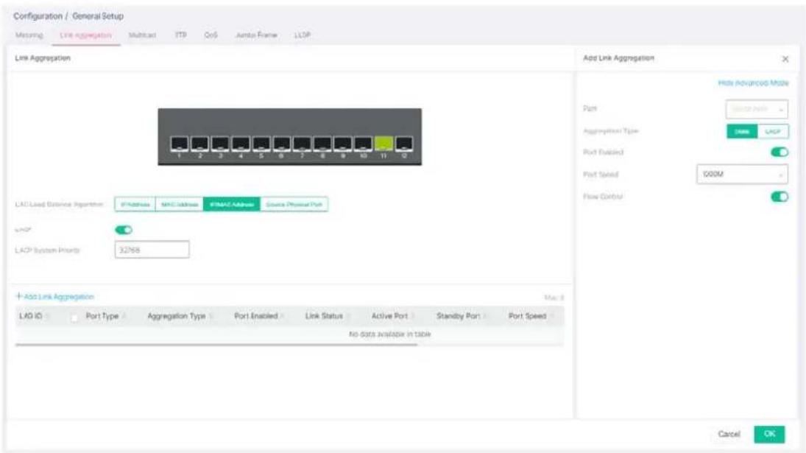Select switch port 2 in the diagram
This screenshot has width=806, height=453.
click(x=200, y=144)
